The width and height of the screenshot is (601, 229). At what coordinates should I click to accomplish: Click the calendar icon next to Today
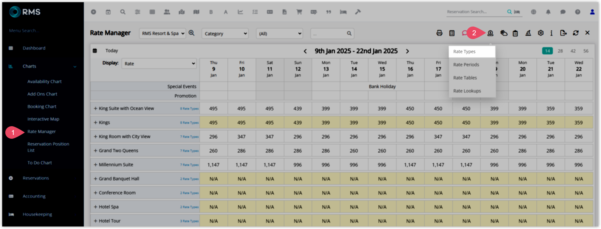[95, 51]
